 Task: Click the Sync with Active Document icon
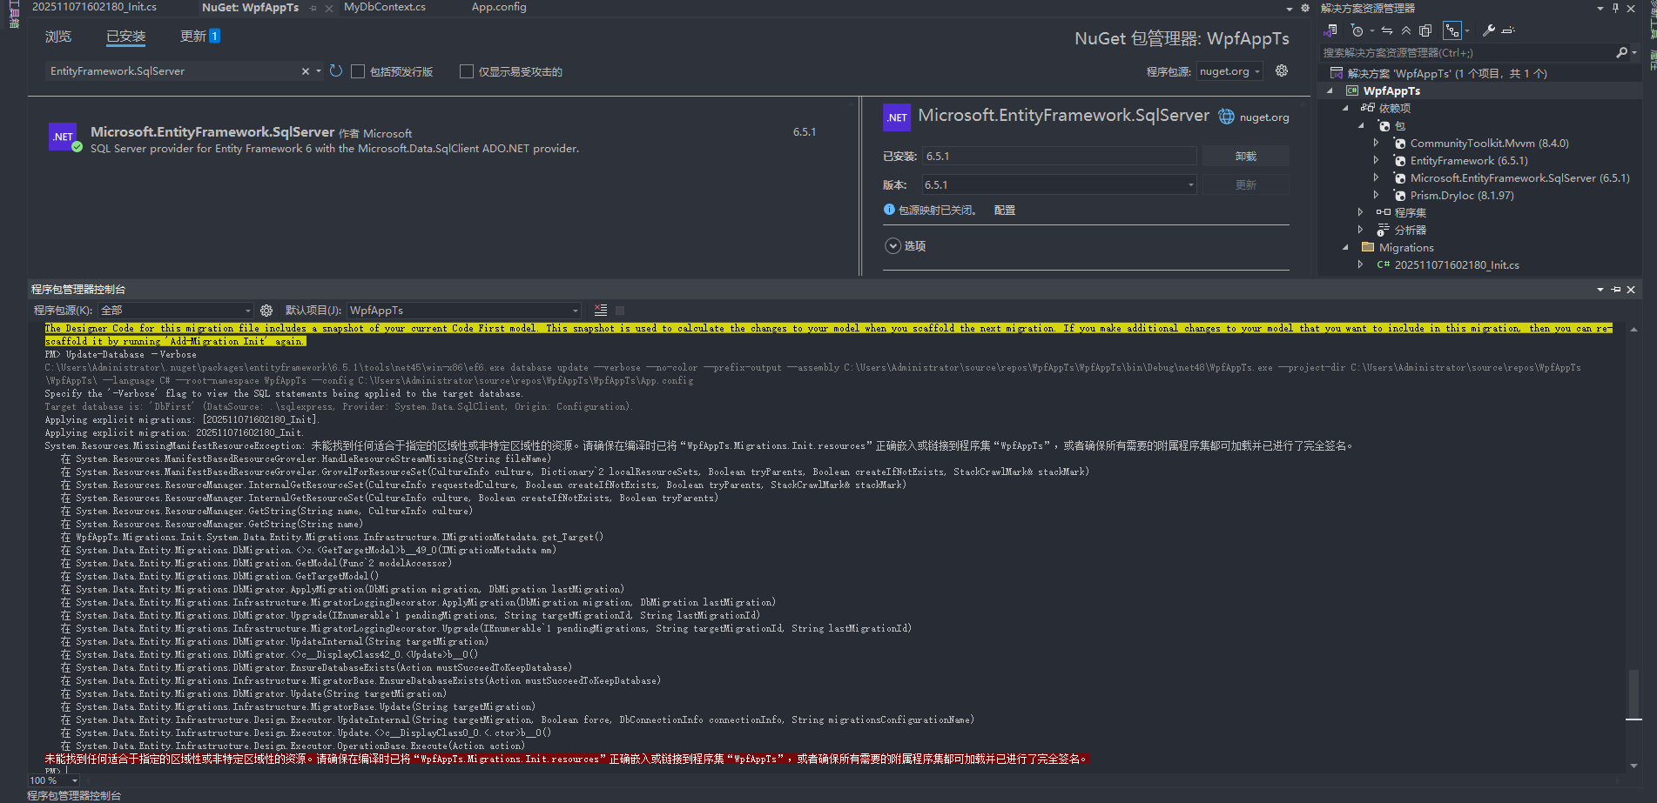(1387, 30)
